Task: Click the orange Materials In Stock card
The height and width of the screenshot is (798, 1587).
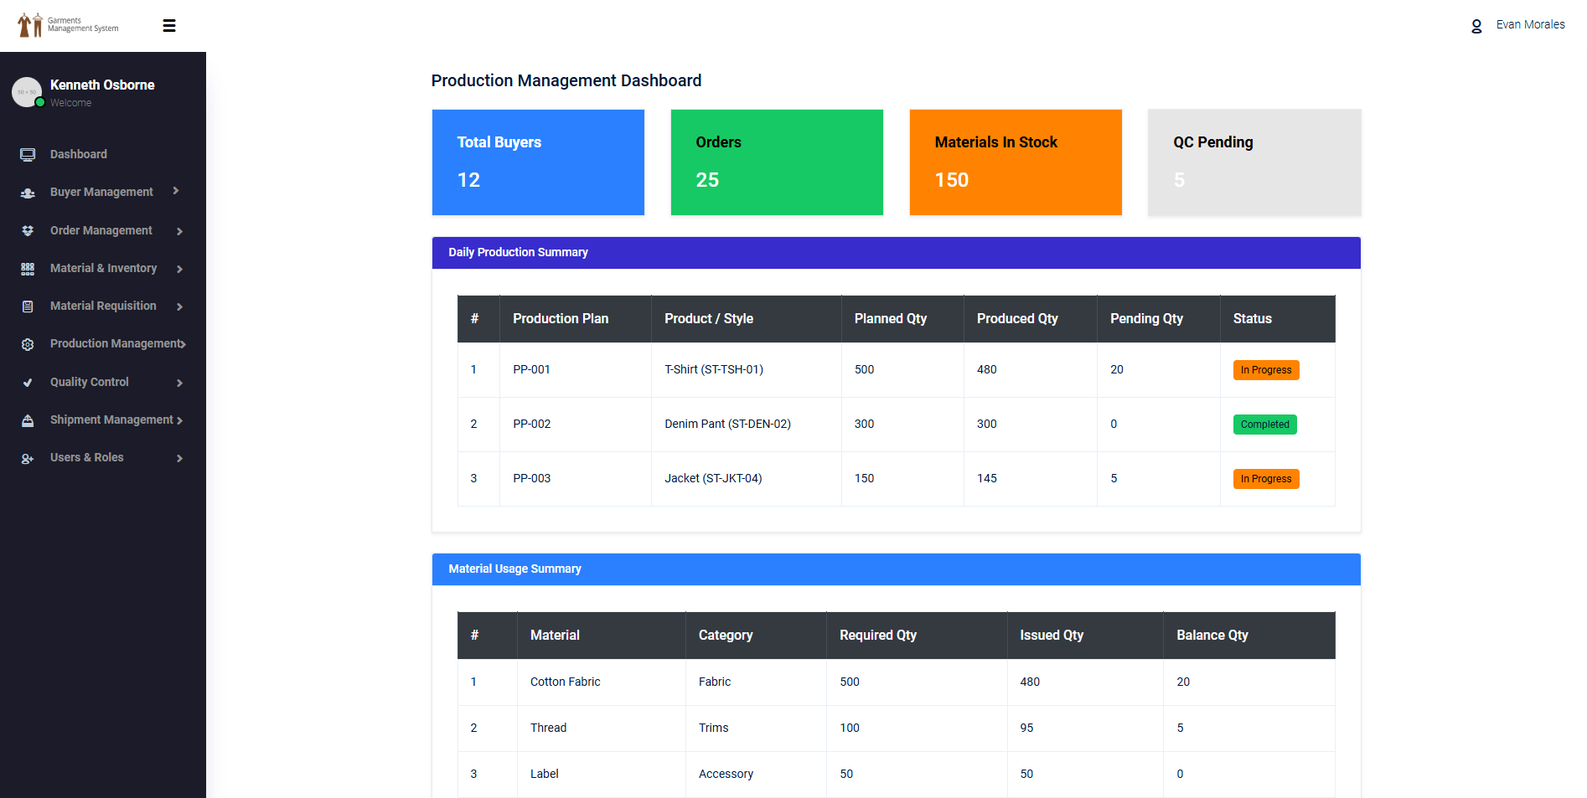Action: (1016, 162)
